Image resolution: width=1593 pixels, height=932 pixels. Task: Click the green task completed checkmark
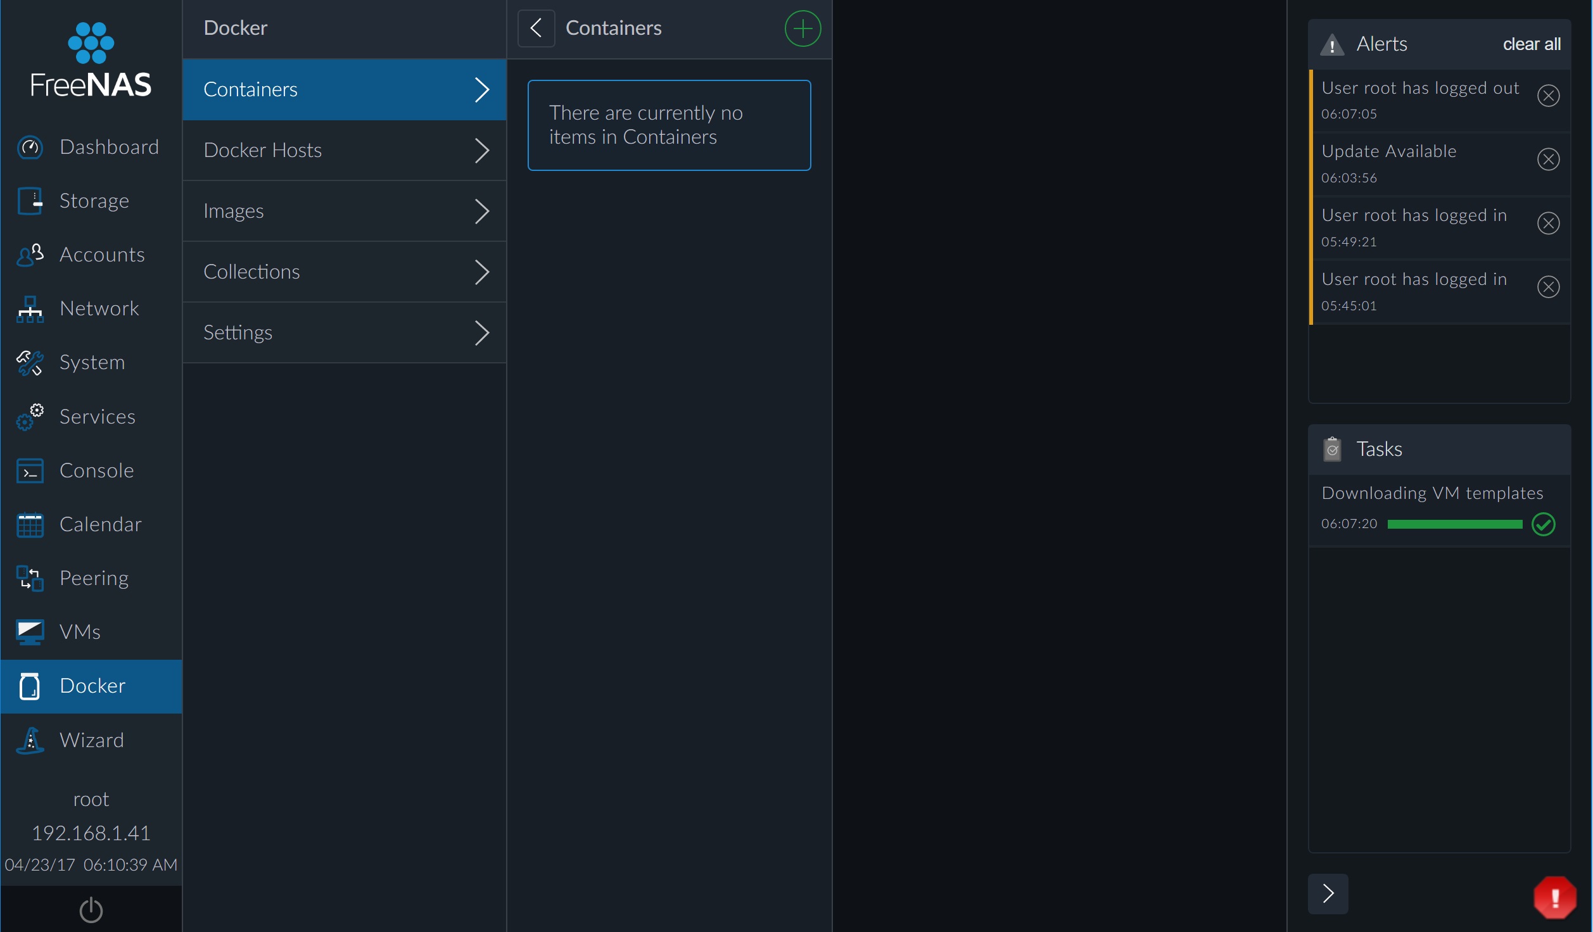1543,524
